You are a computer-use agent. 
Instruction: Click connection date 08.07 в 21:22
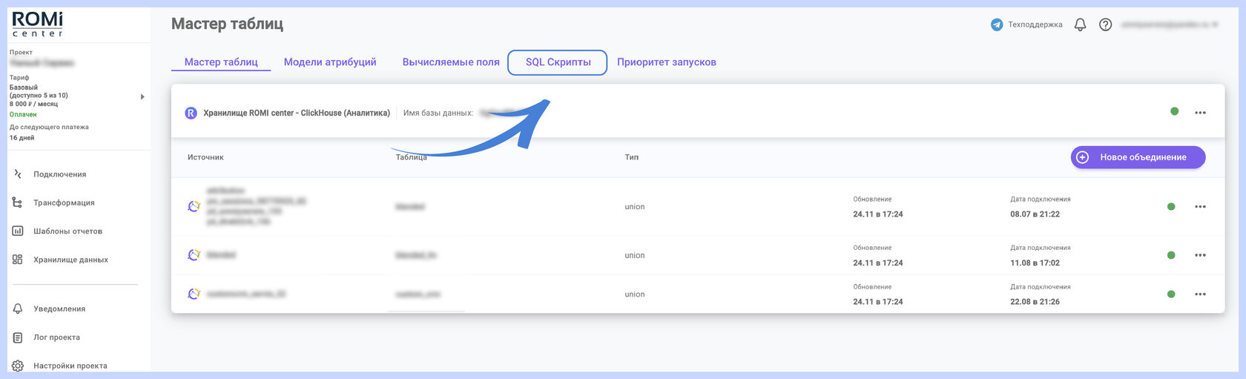click(x=1035, y=214)
